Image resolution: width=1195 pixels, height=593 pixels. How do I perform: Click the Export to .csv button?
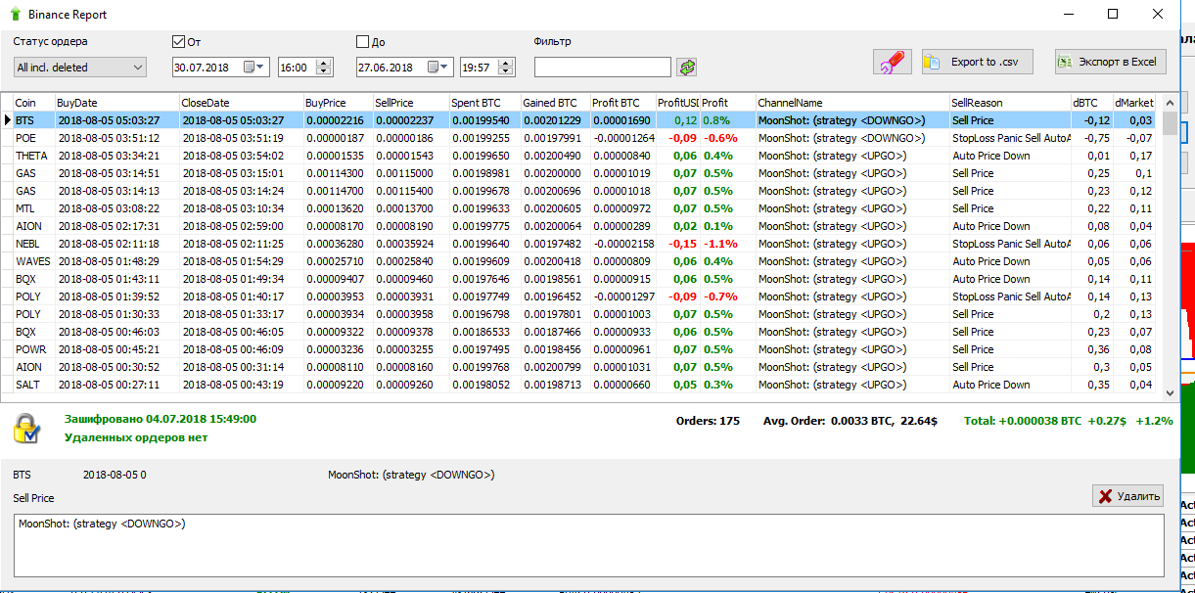977,62
